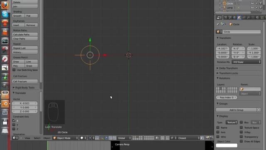Click the Cell Fracture button
The image size is (266, 150).
[25, 82]
